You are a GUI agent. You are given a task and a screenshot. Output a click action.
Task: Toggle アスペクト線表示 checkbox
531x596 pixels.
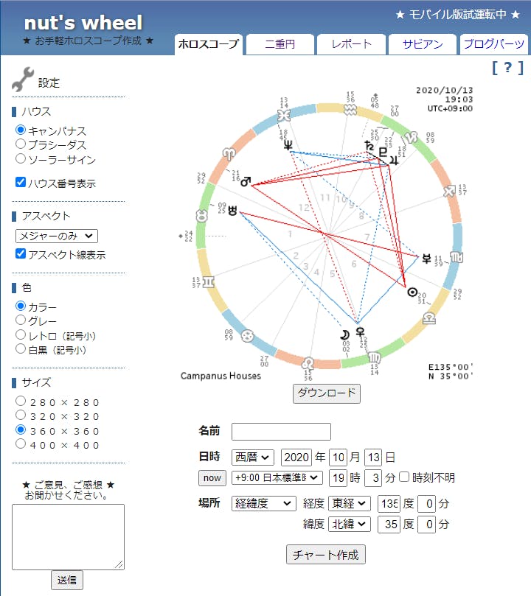click(x=21, y=253)
